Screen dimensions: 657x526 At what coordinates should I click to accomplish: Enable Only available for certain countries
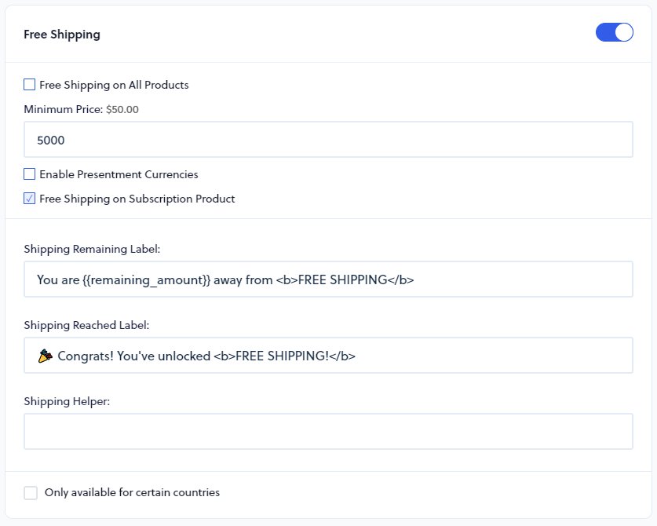tap(31, 492)
